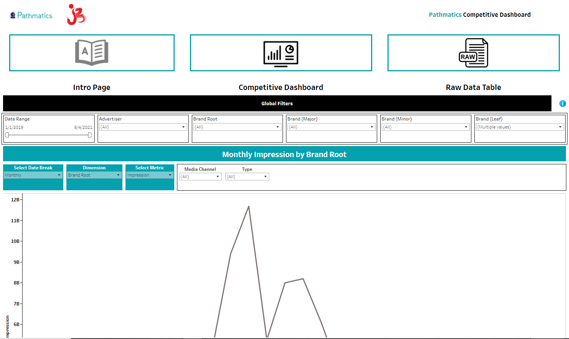The image size is (569, 339).
Task: Click the 1/1/2019 start date value
Action: (x=14, y=127)
